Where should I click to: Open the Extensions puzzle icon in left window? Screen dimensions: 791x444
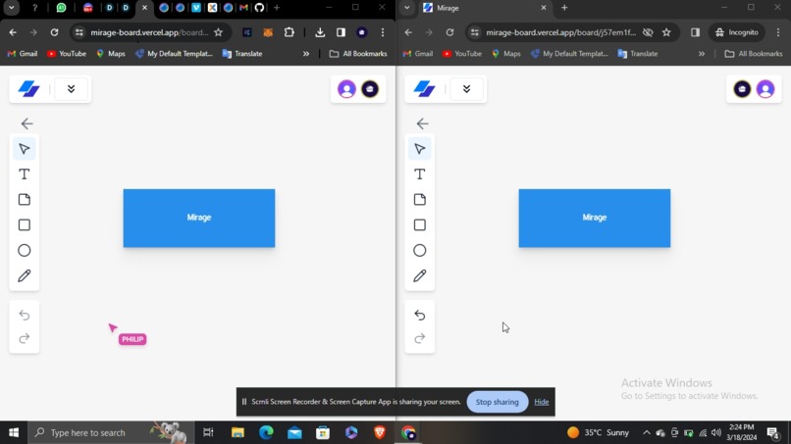(x=290, y=32)
